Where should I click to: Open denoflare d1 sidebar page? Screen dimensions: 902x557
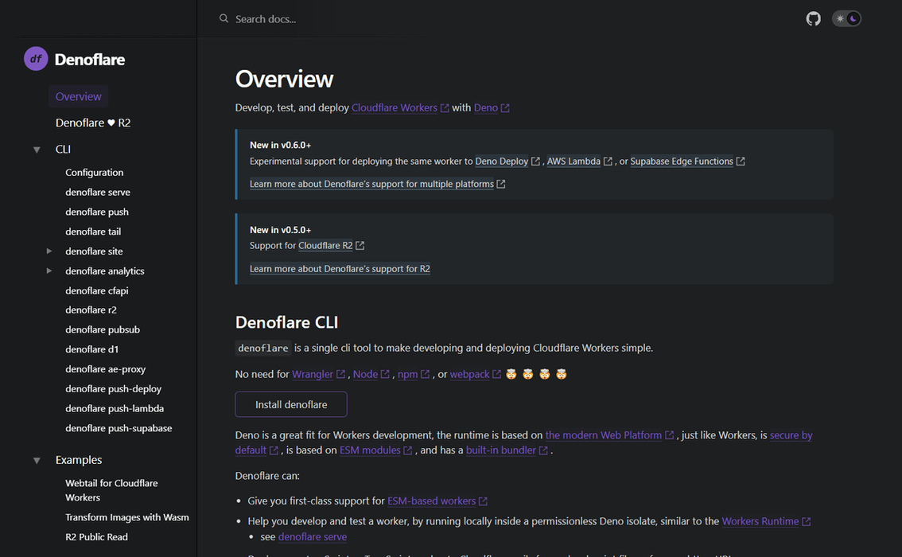coord(92,349)
